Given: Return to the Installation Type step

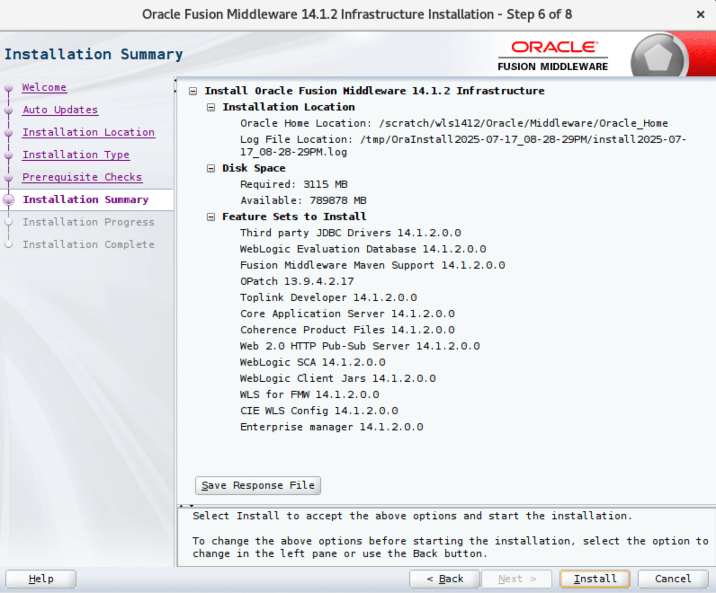Looking at the screenshot, I should [76, 155].
